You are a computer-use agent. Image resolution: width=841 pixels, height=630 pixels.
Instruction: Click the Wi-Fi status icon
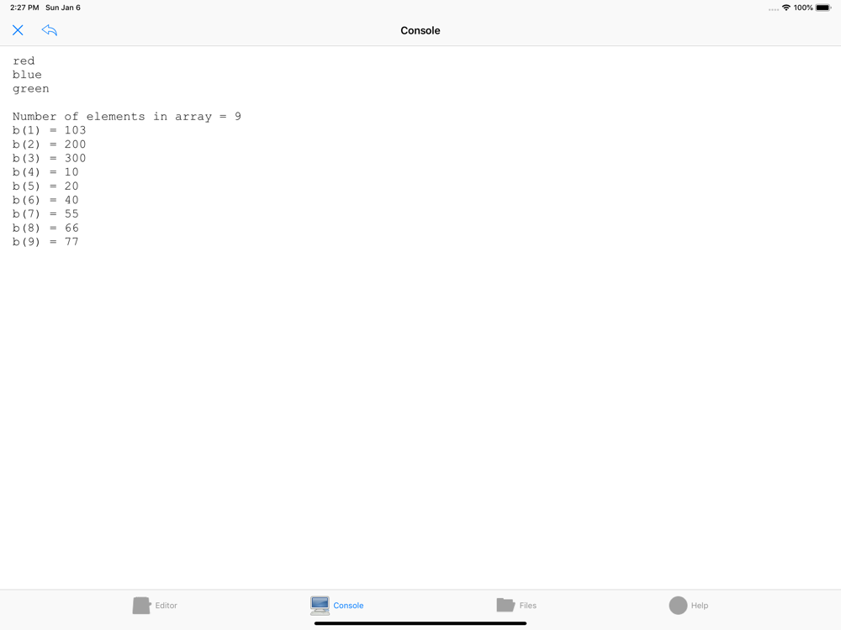pos(786,8)
